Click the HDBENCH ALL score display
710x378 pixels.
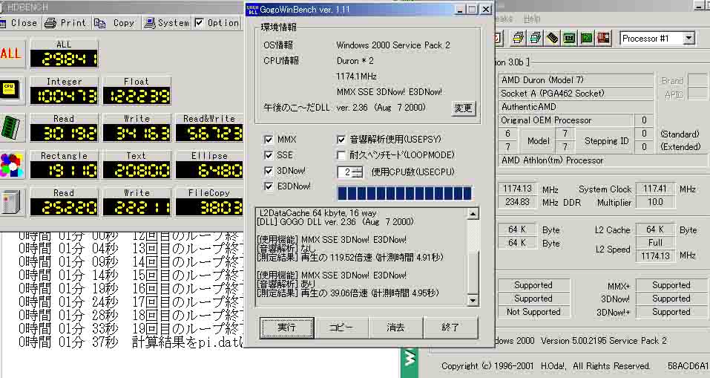click(64, 59)
